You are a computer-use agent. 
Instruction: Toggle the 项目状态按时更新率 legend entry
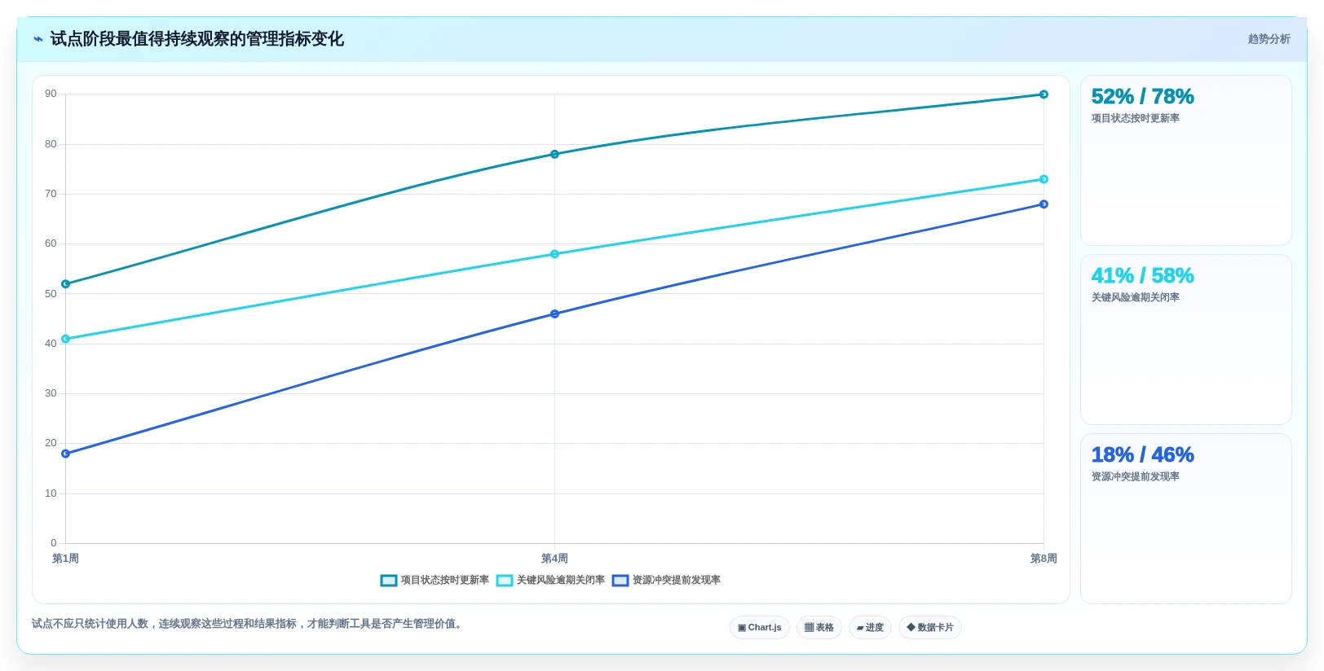pos(435,581)
